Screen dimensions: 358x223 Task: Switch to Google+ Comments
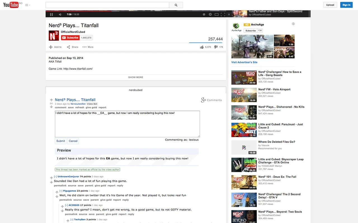tap(211, 100)
